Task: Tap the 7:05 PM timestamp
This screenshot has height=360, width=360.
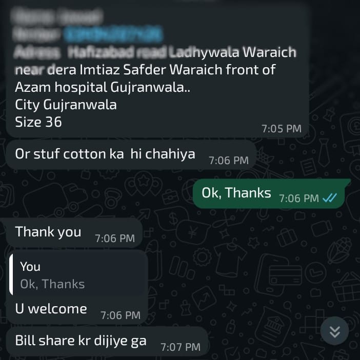Action: tap(282, 129)
